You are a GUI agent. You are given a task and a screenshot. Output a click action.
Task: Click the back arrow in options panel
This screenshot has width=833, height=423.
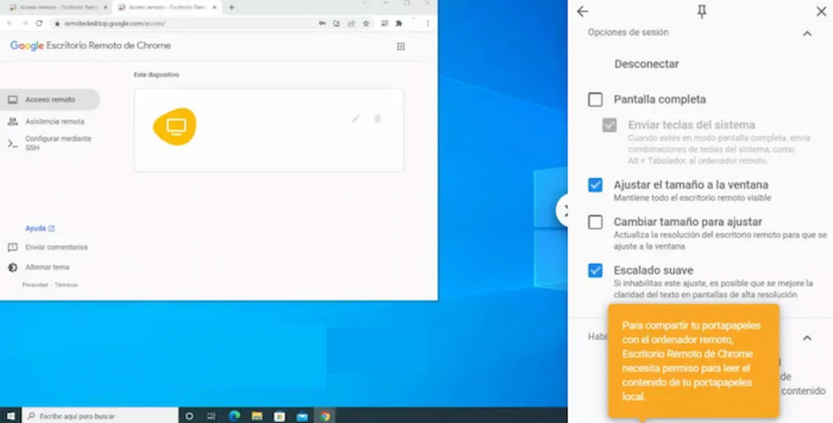pyautogui.click(x=582, y=12)
